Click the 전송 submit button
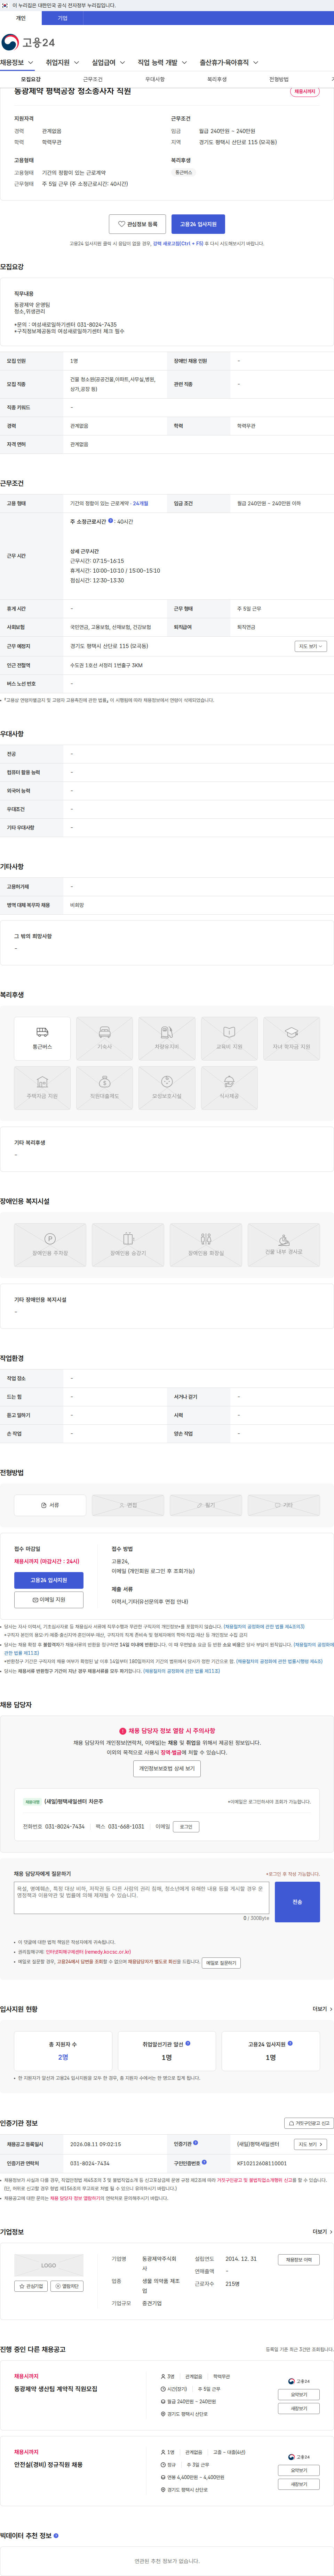The width and height of the screenshot is (334, 2576). (x=297, y=1901)
